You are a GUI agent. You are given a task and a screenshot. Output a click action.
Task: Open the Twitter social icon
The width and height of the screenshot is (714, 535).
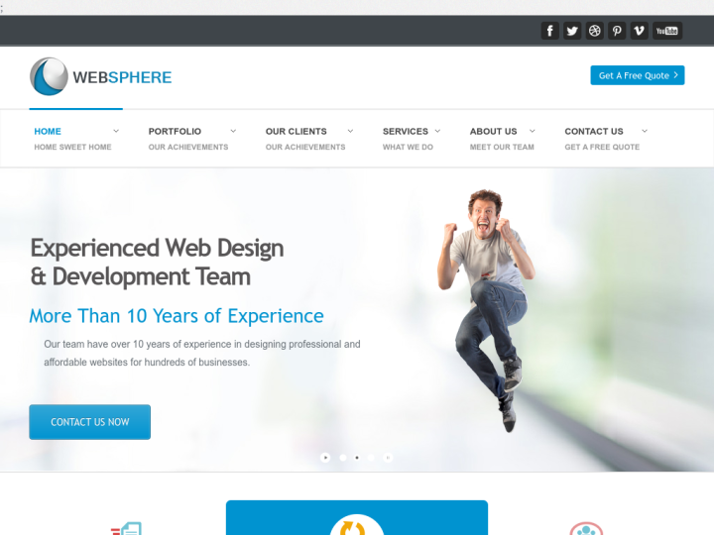(572, 31)
